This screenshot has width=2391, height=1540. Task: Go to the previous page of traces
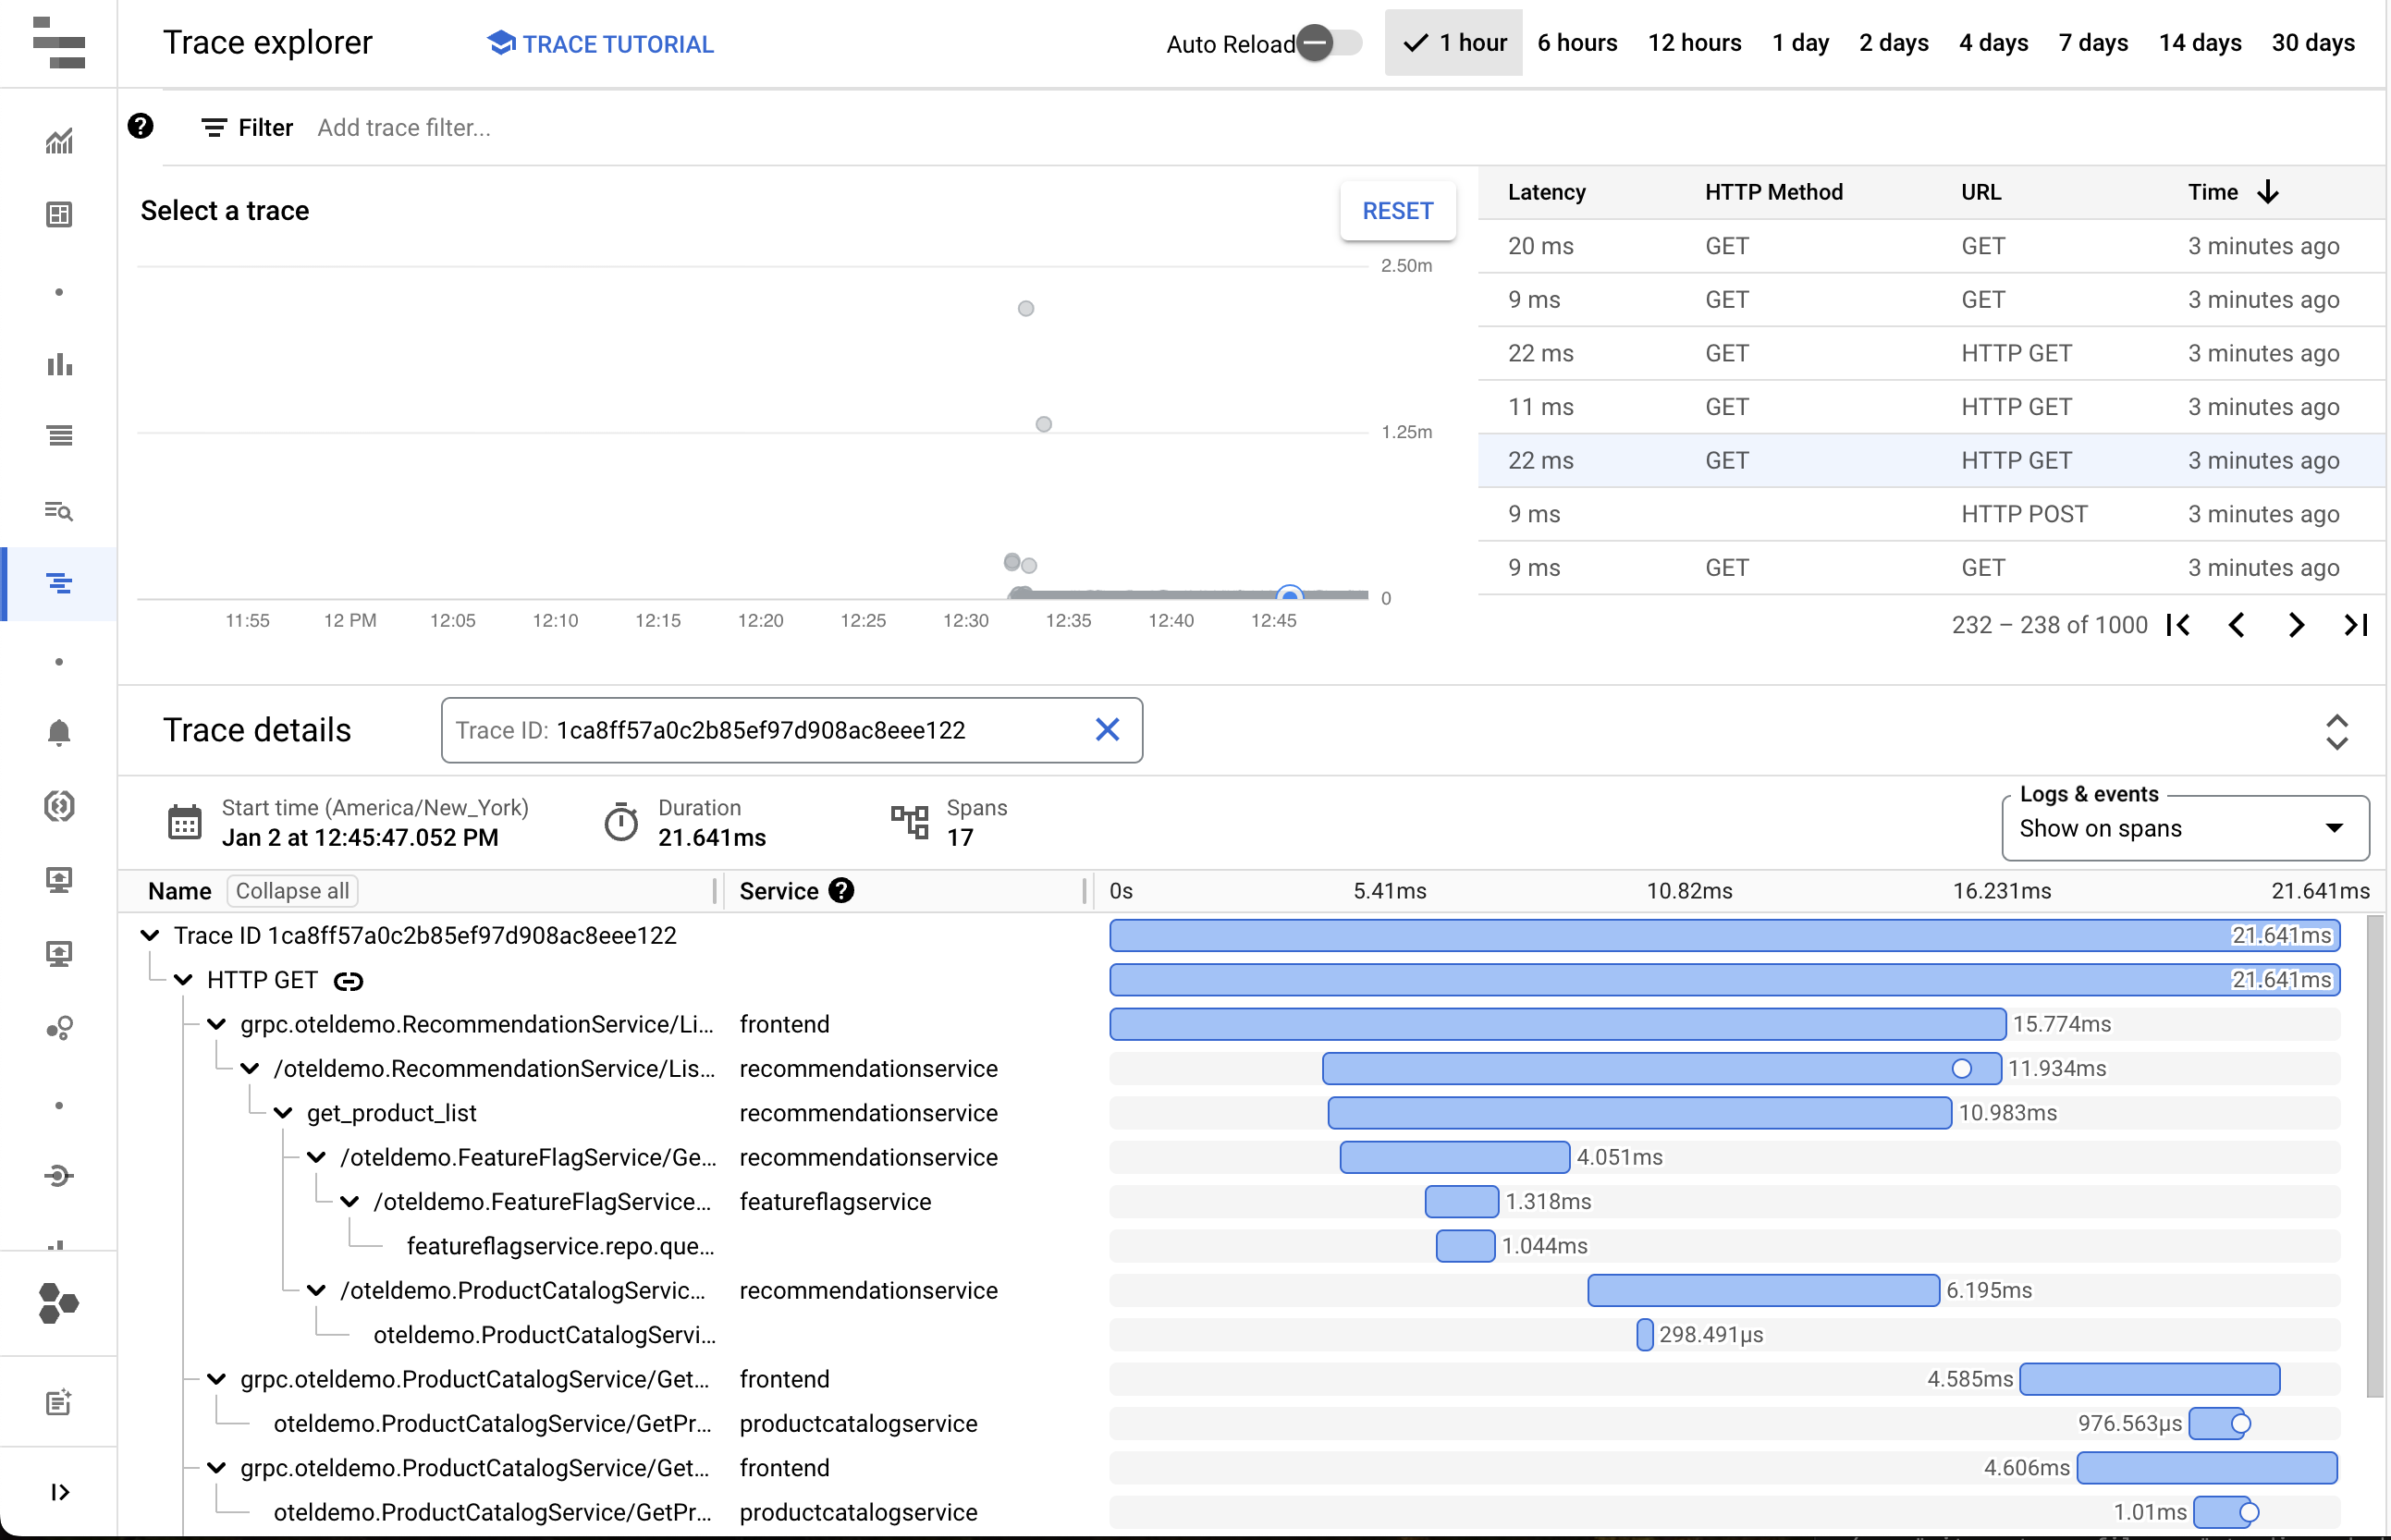2236,625
